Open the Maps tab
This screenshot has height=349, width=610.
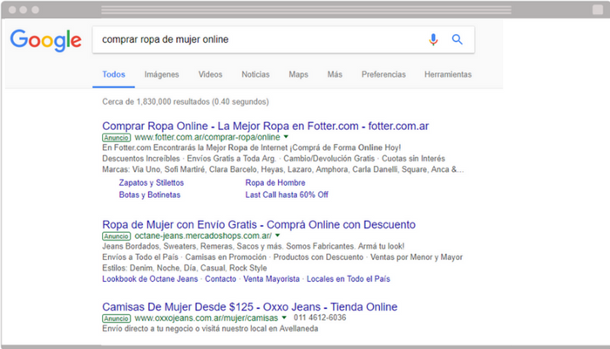coord(298,74)
